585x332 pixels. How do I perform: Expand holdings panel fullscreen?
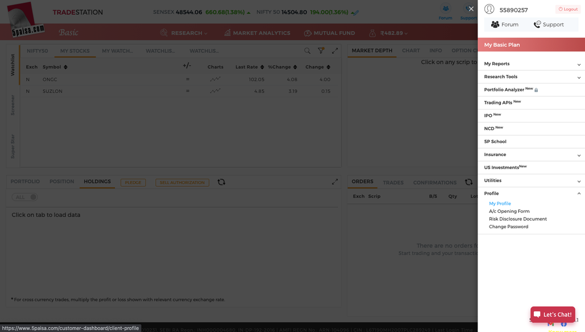pyautogui.click(x=335, y=182)
